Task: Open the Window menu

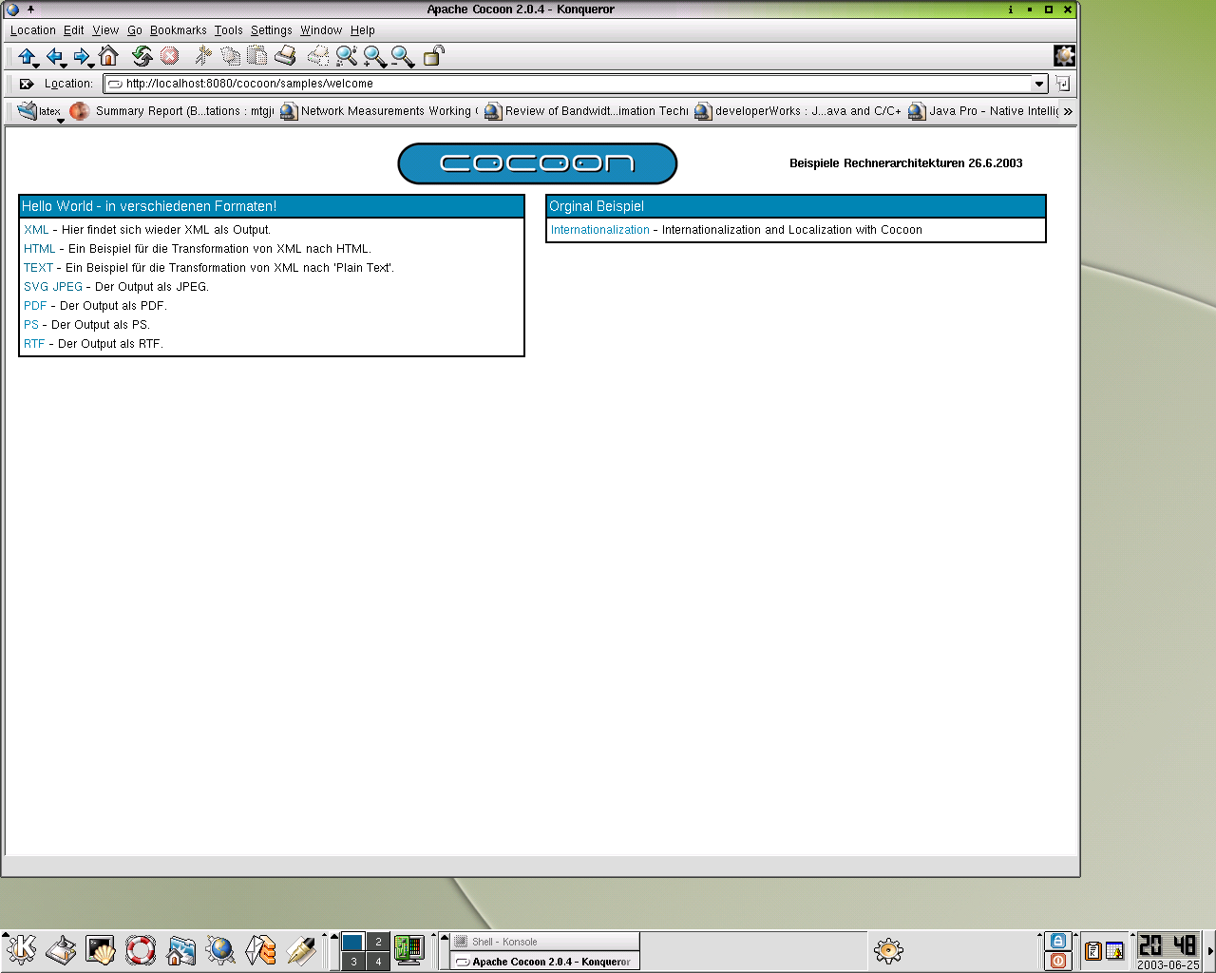Action: click(x=321, y=30)
